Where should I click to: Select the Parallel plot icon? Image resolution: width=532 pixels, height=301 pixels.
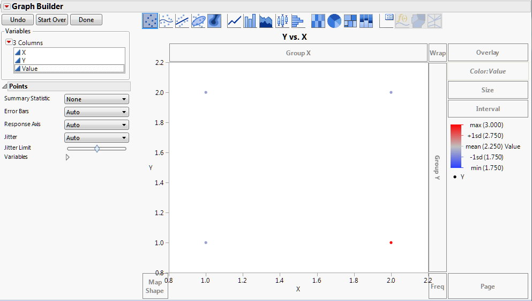tap(434, 21)
